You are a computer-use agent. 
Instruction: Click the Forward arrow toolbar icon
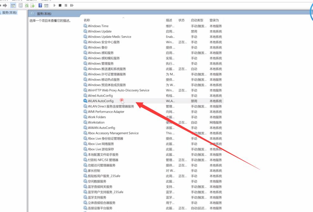pyautogui.click(x=5, y=5)
